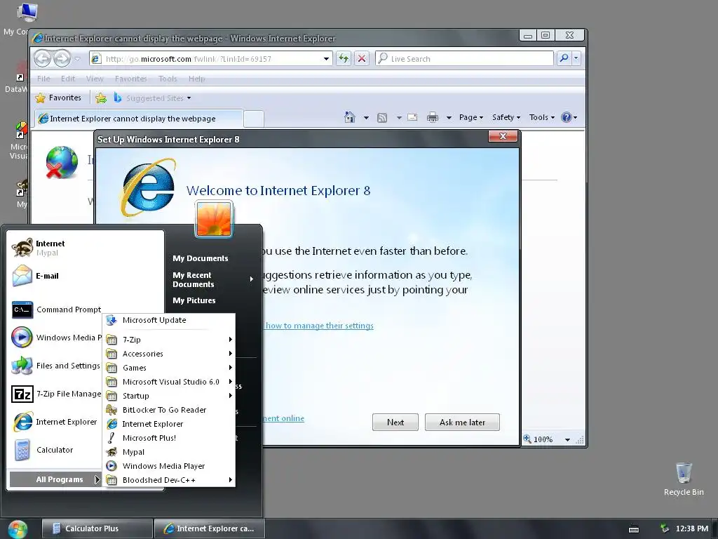Open Mypal Internet from Start menu
The height and width of the screenshot is (539, 718).
coord(85,248)
